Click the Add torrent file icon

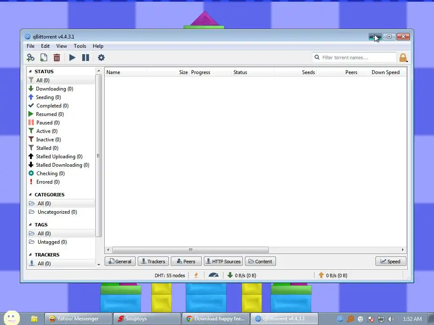tap(44, 58)
